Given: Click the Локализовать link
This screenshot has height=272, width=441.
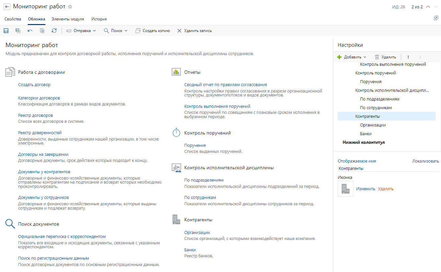Looking at the screenshot, I should click(x=426, y=161).
